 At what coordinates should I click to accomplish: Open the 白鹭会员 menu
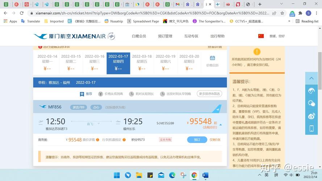139,36
